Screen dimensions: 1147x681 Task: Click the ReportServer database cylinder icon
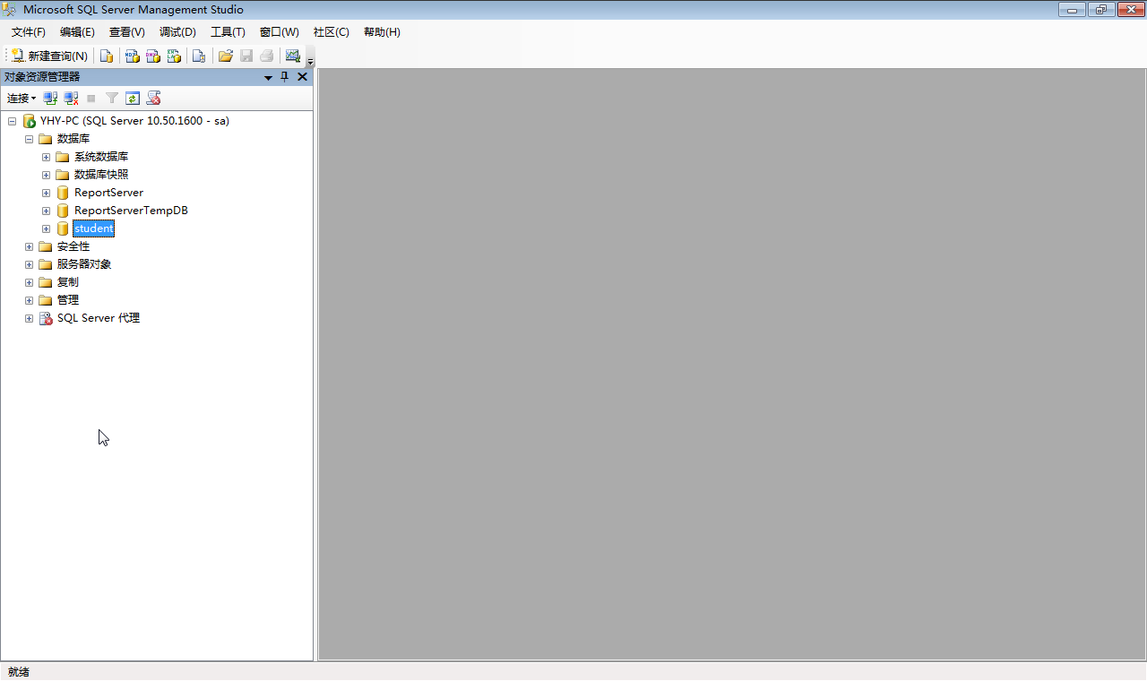[x=63, y=193]
